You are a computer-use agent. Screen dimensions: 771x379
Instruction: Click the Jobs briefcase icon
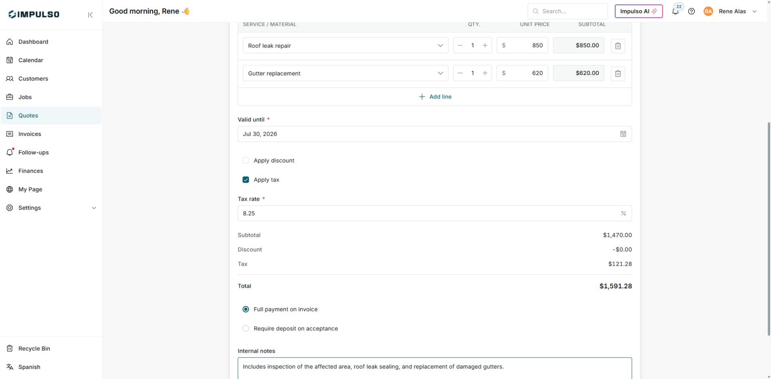(10, 97)
